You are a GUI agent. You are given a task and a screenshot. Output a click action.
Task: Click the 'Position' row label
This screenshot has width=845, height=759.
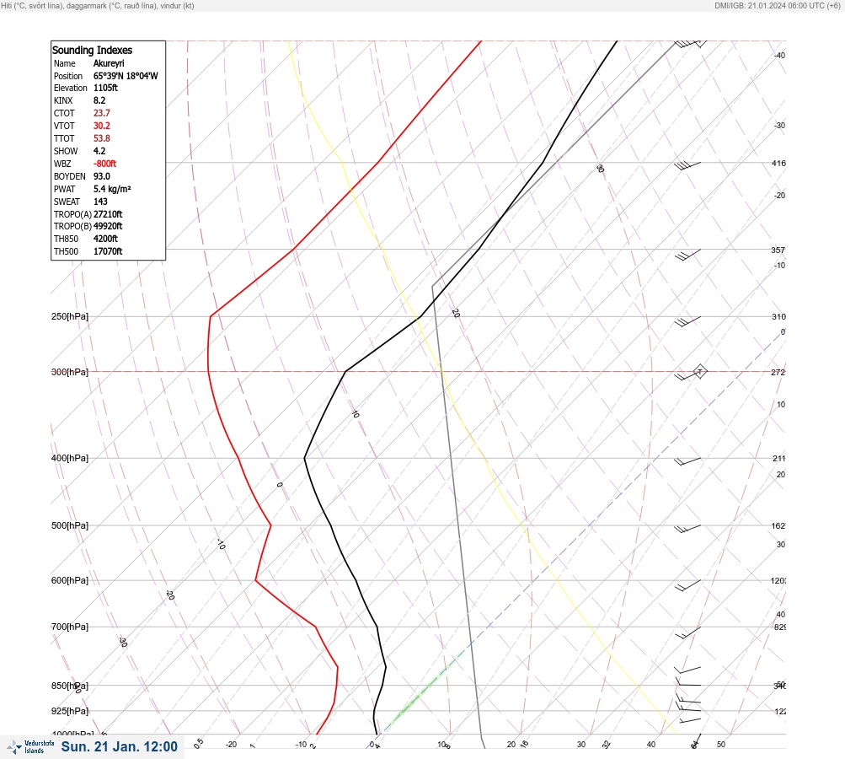click(x=68, y=76)
